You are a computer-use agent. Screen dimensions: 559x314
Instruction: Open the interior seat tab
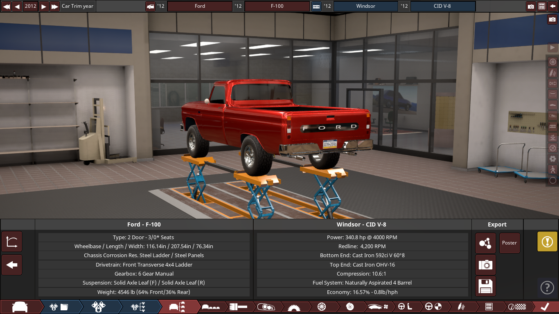[x=405, y=307]
